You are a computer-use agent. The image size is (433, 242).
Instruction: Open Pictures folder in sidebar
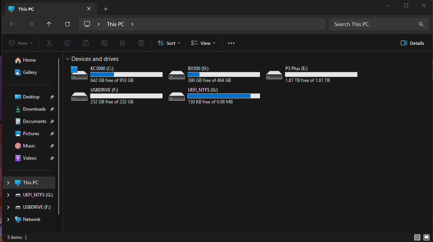point(31,133)
